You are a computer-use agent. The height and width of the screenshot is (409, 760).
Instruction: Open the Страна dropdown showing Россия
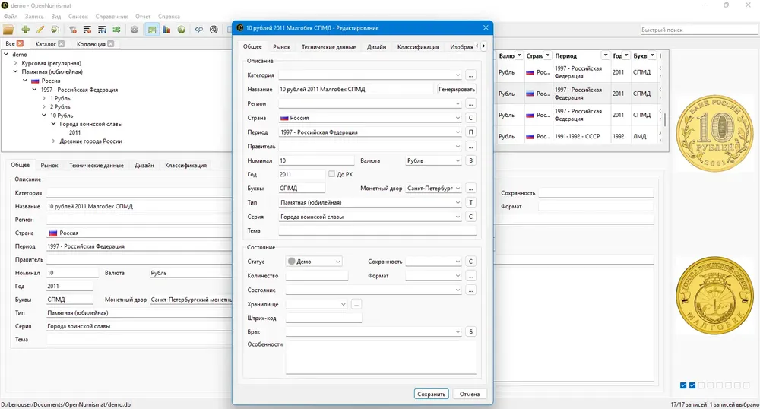(458, 118)
